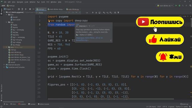This screenshot has width=192, height=108.
Task: Switch to main-tkinter.py editor tab
Action: coord(73,9)
